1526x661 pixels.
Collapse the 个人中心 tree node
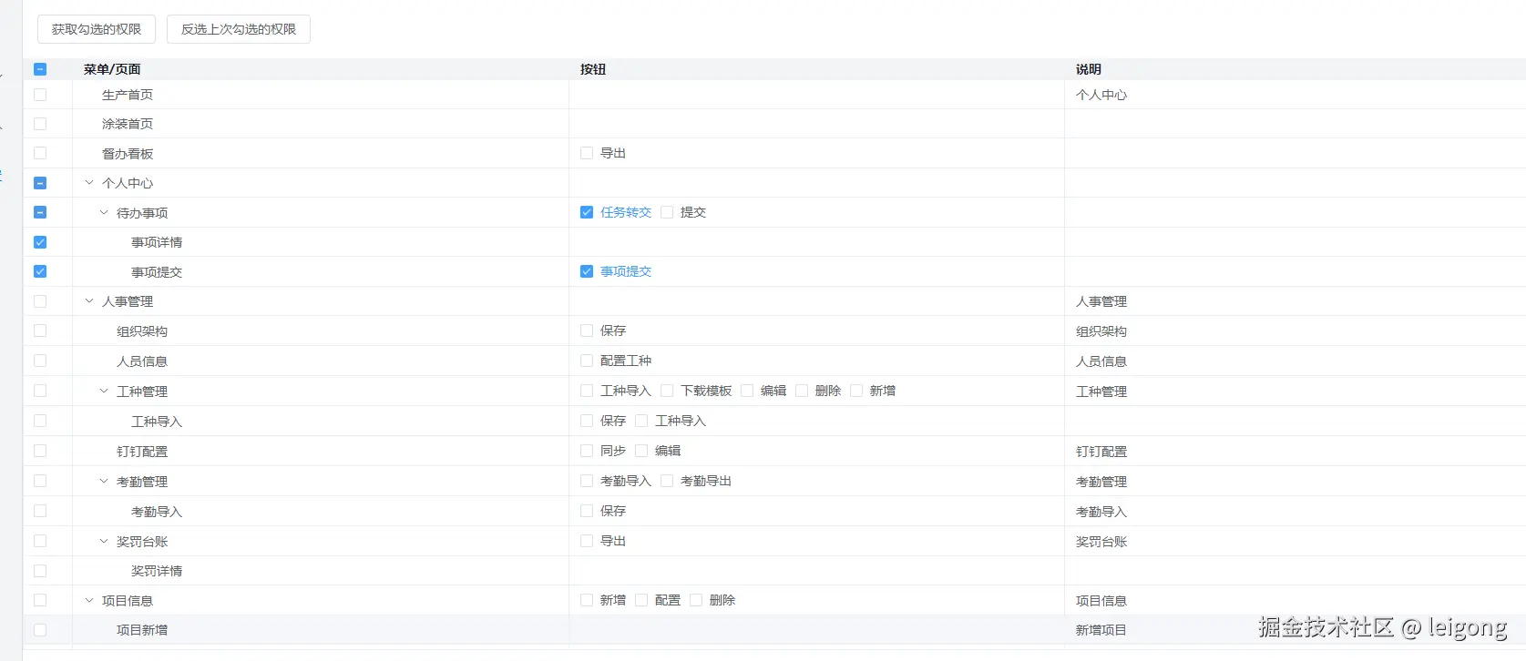[89, 183]
